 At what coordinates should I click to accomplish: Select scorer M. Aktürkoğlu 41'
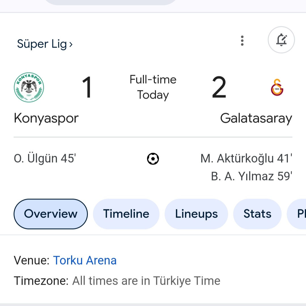[x=246, y=159]
